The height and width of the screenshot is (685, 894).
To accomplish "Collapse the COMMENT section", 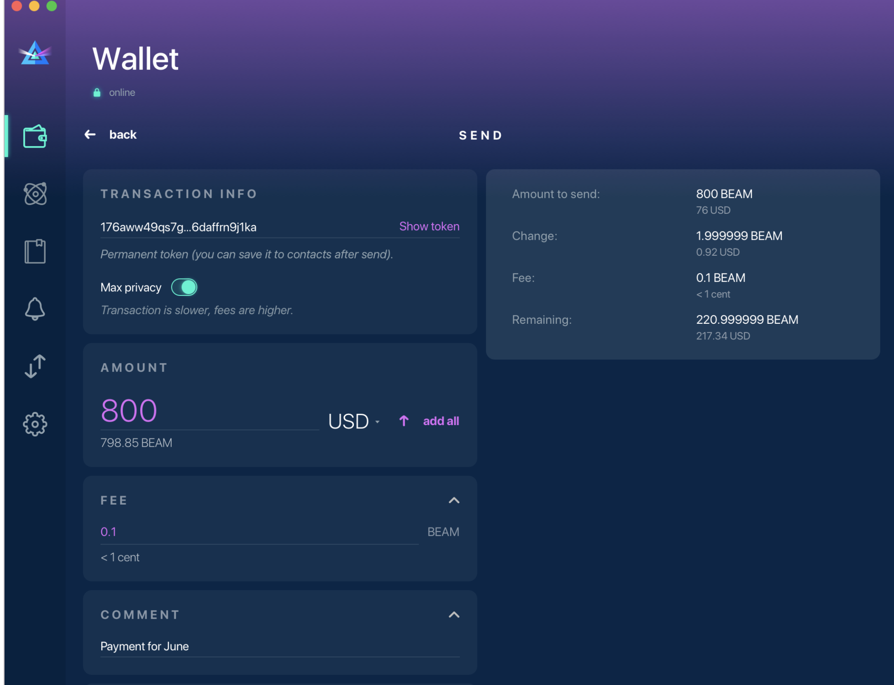I will pos(454,615).
